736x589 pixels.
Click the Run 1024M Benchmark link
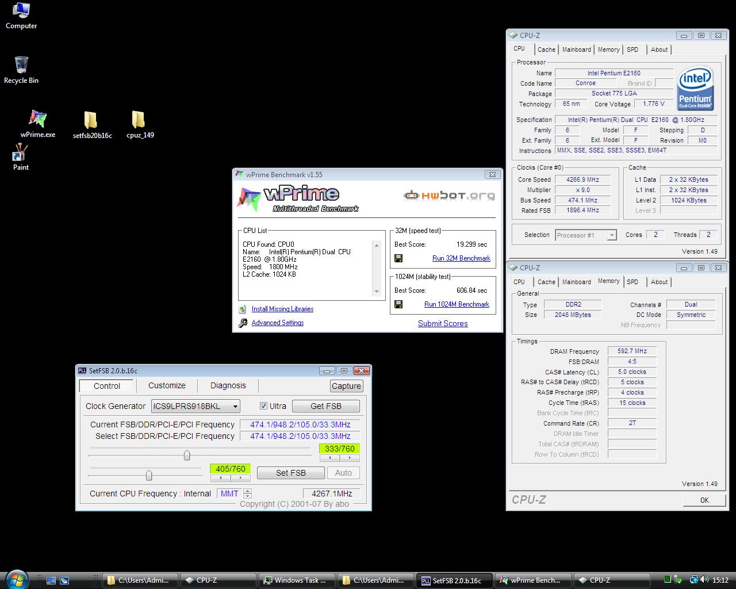[457, 304]
